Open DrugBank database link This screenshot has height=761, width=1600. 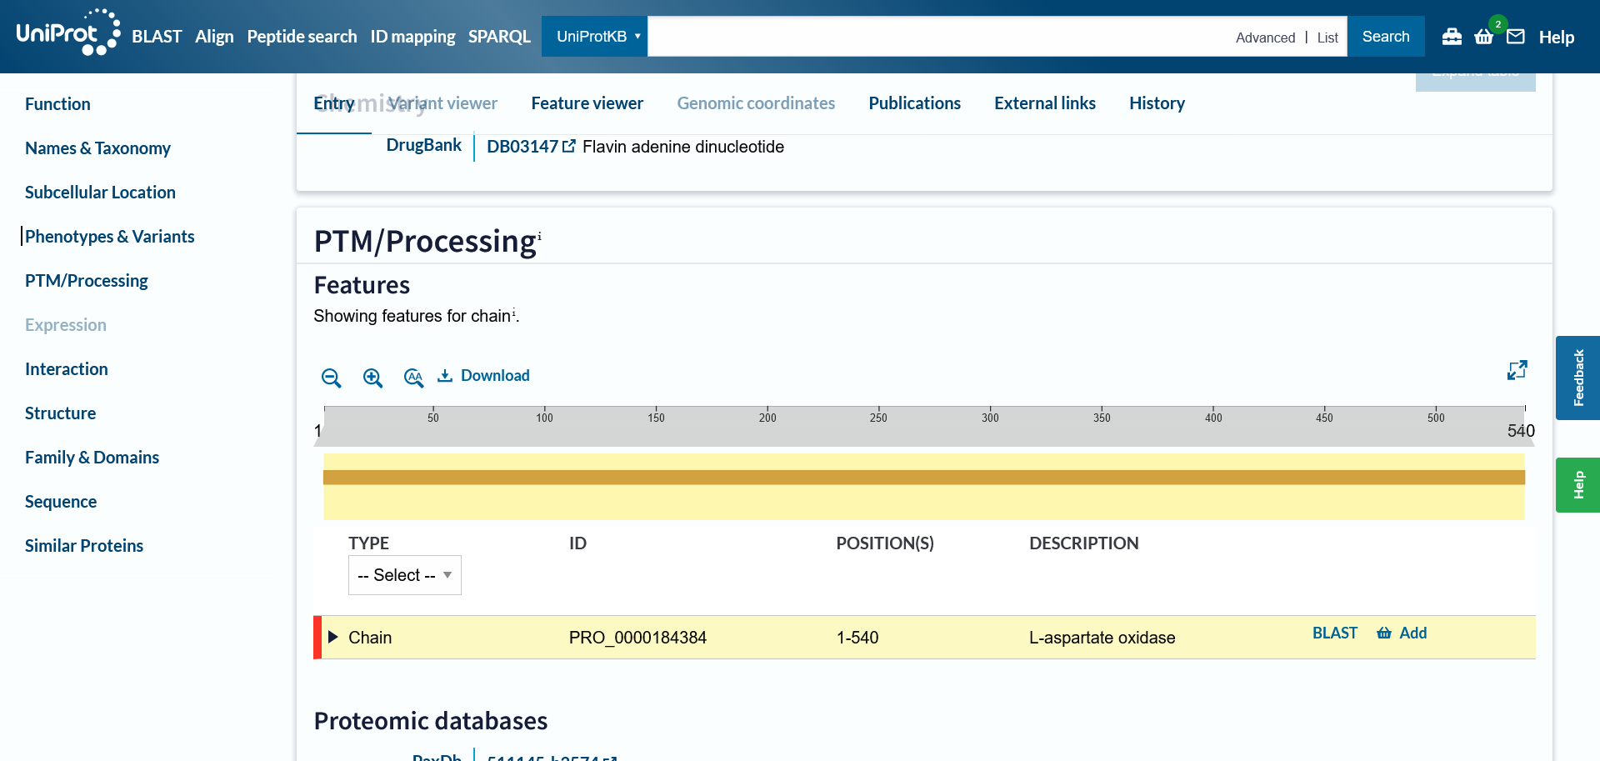click(423, 145)
